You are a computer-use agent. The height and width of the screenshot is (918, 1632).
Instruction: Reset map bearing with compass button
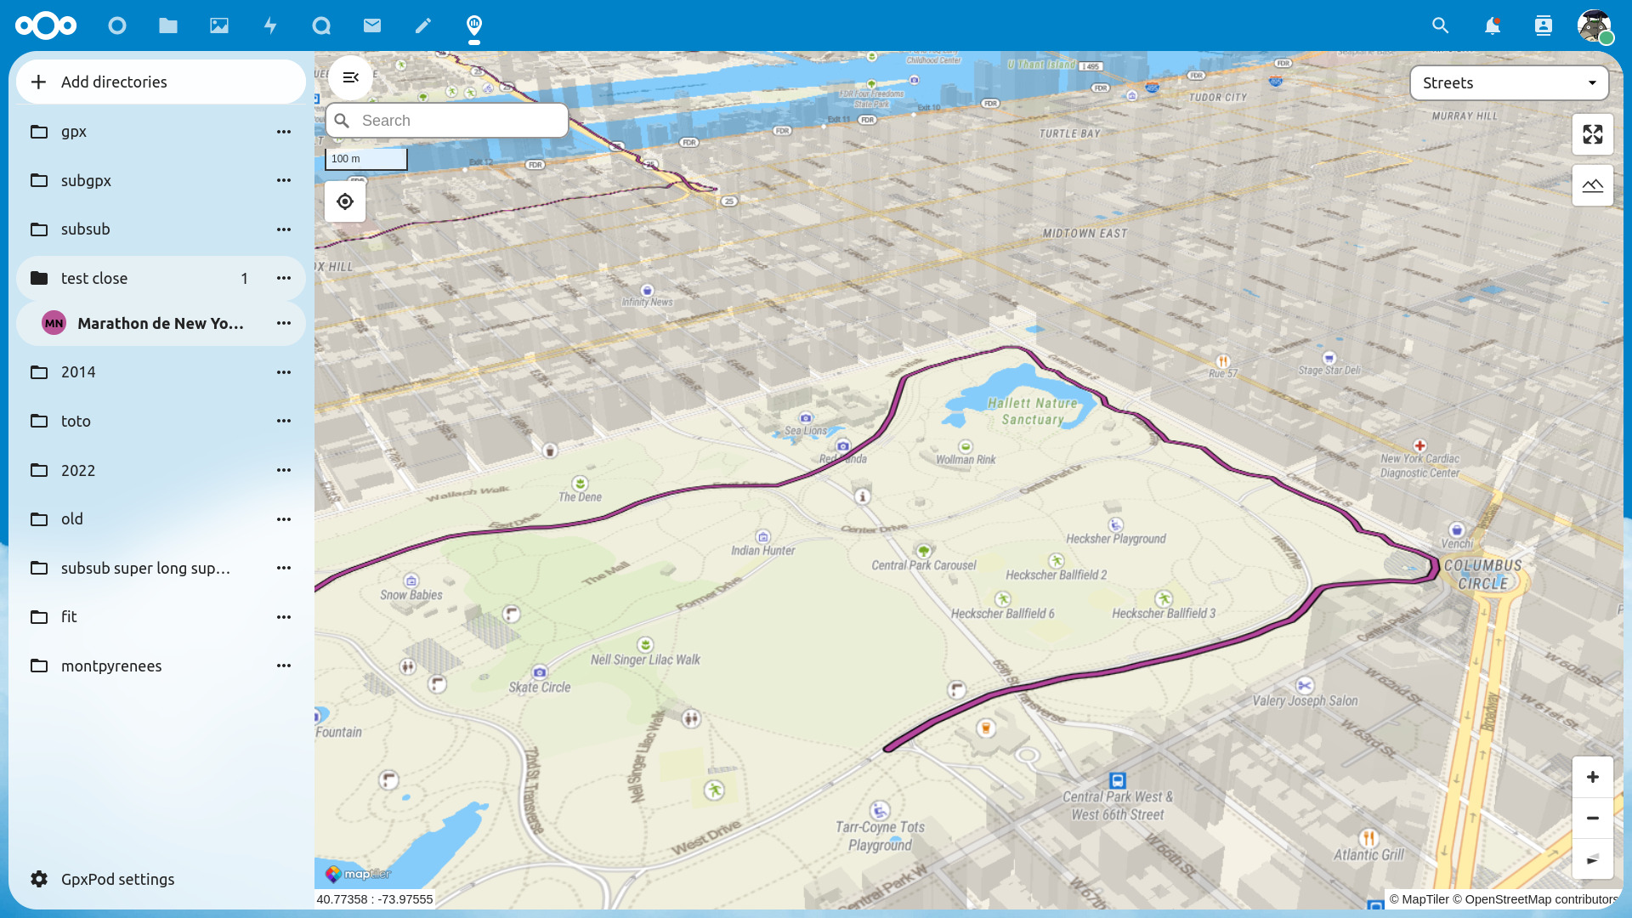point(1592,859)
